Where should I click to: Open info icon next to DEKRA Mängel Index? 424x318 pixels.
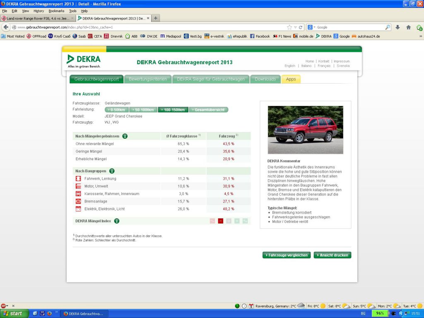click(117, 221)
